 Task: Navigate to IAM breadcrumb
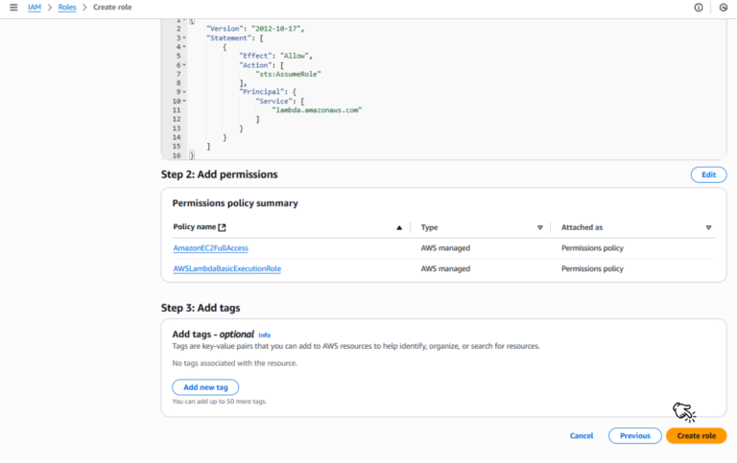[x=35, y=8]
